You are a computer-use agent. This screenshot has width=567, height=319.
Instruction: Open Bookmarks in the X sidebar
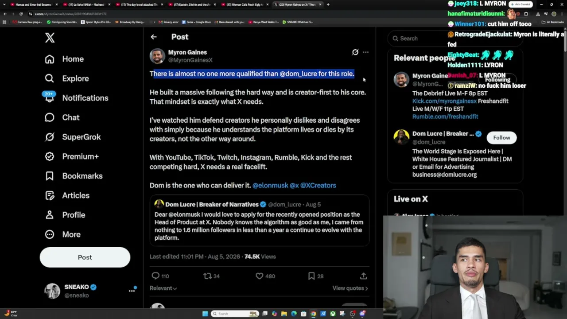coord(74,176)
